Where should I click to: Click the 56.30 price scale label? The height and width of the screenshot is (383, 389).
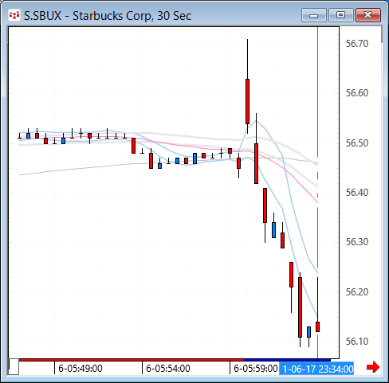[x=357, y=242]
